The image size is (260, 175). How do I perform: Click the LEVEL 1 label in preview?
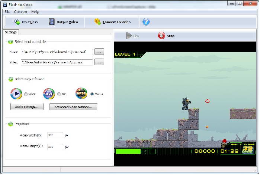pos(125,55)
